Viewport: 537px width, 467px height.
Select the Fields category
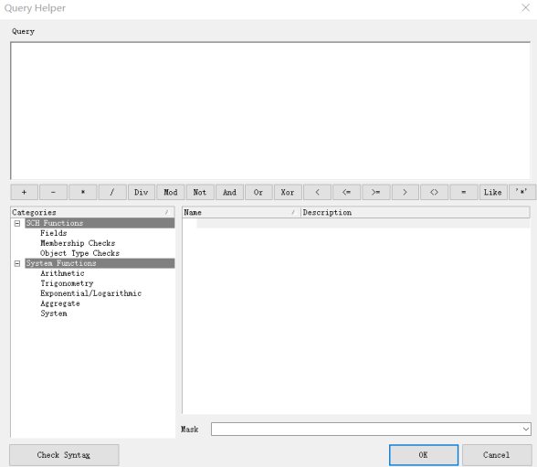tap(53, 233)
